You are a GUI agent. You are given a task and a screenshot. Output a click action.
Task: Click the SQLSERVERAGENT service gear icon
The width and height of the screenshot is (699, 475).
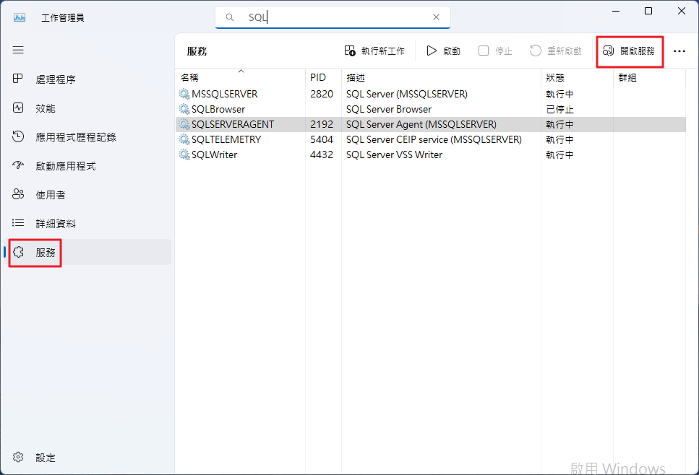coord(184,124)
